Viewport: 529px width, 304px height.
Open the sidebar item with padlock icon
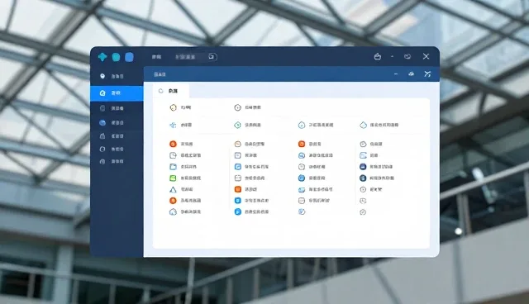[117, 136]
